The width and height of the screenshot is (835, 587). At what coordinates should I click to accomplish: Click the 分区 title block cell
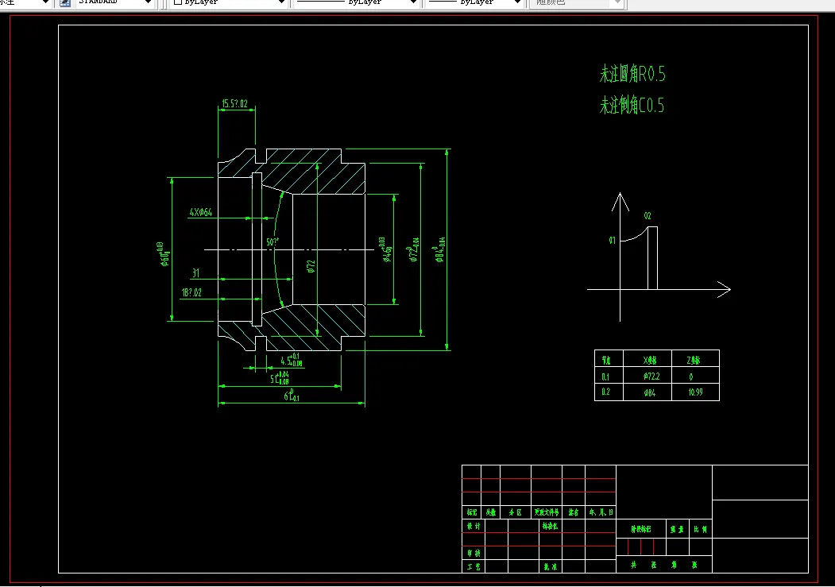pos(516,512)
